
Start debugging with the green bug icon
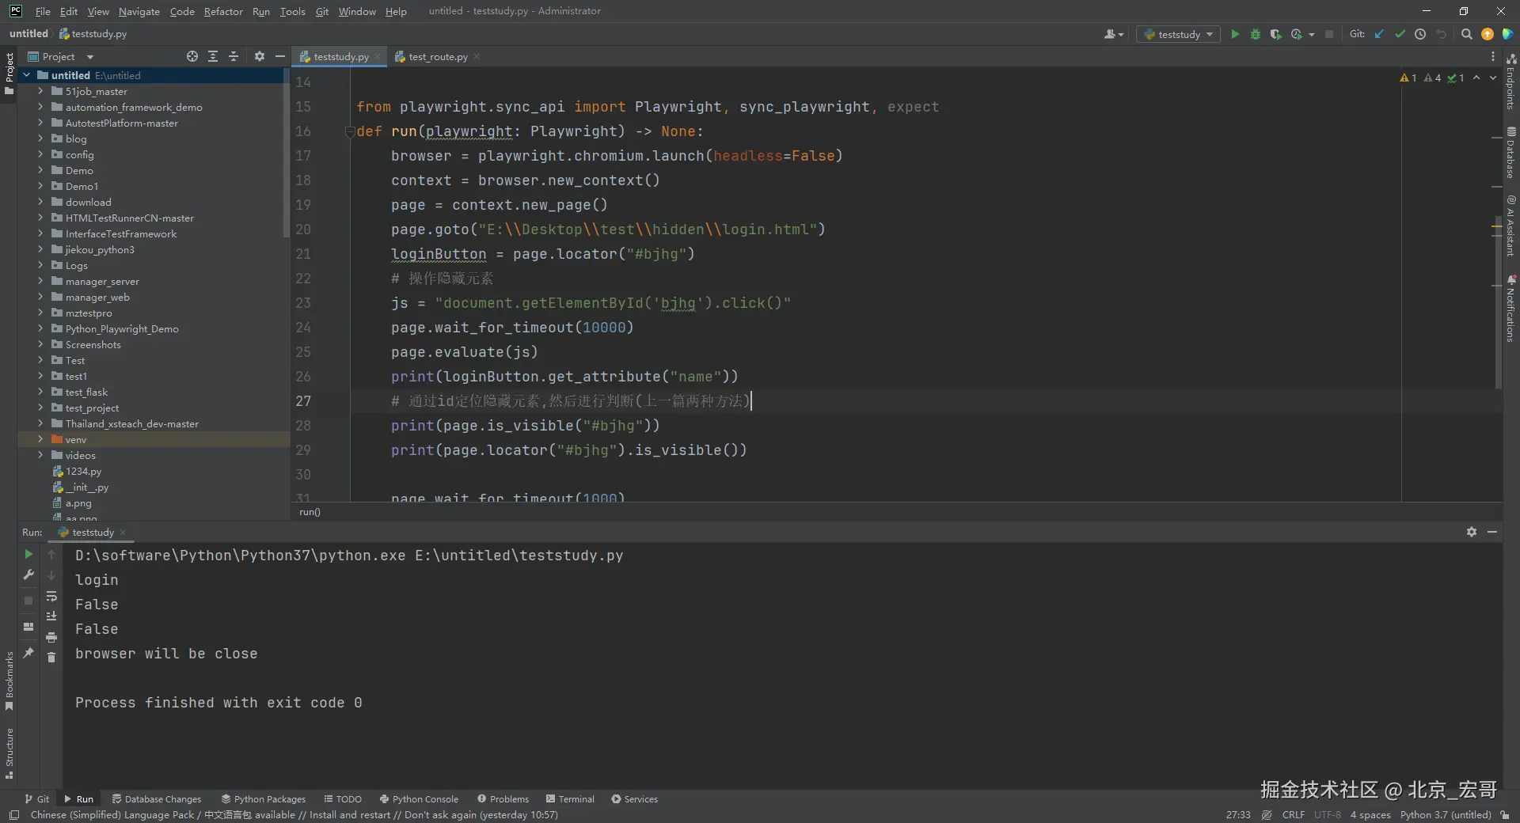(x=1255, y=34)
